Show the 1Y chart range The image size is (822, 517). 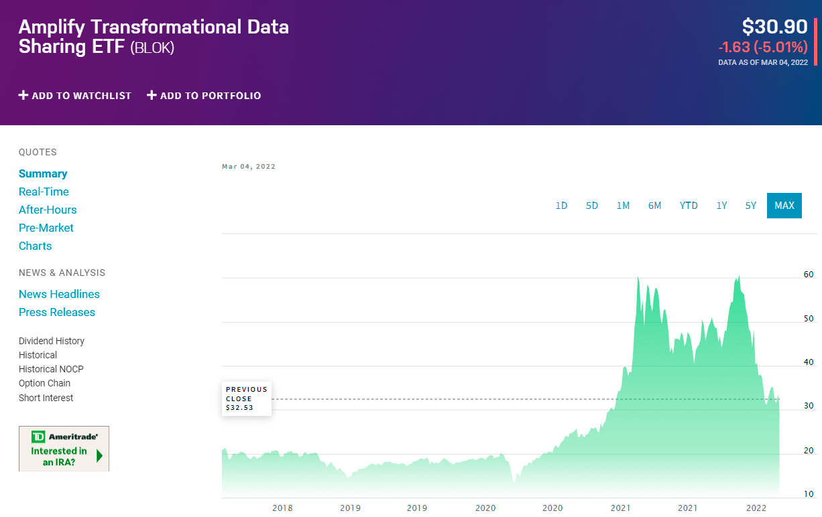coord(722,206)
